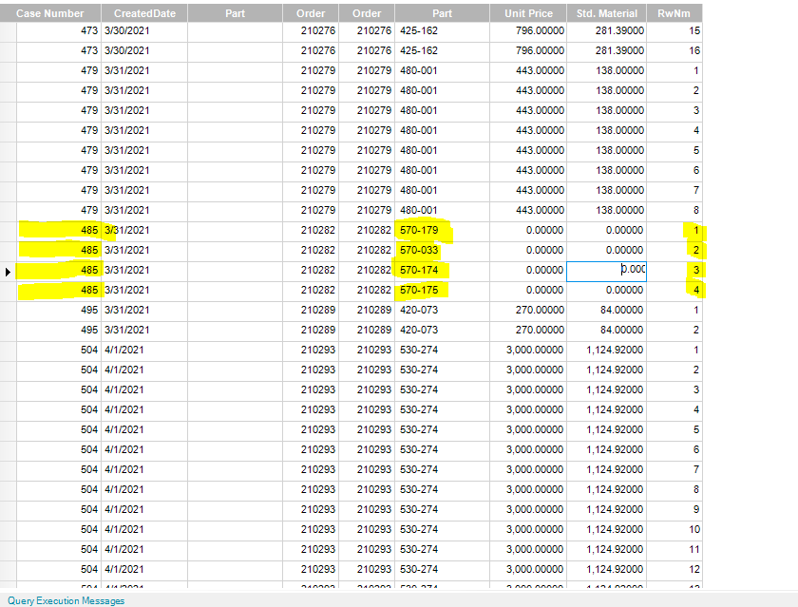This screenshot has height=607, width=798.
Task: Click RwNm 2 in the 570-033 row
Action: pyautogui.click(x=674, y=251)
